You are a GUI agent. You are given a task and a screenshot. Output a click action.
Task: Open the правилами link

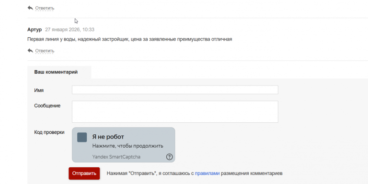tap(207, 173)
